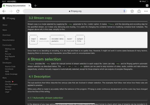
Task: Open the FATE link
Action: (x=7, y=71)
